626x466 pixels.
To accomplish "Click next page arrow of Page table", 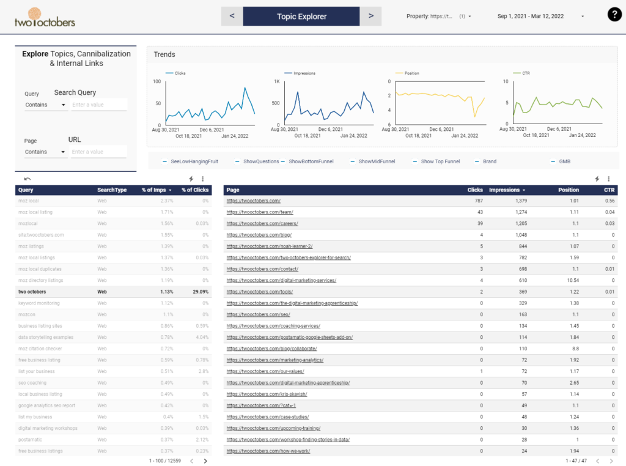I will point(611,461).
